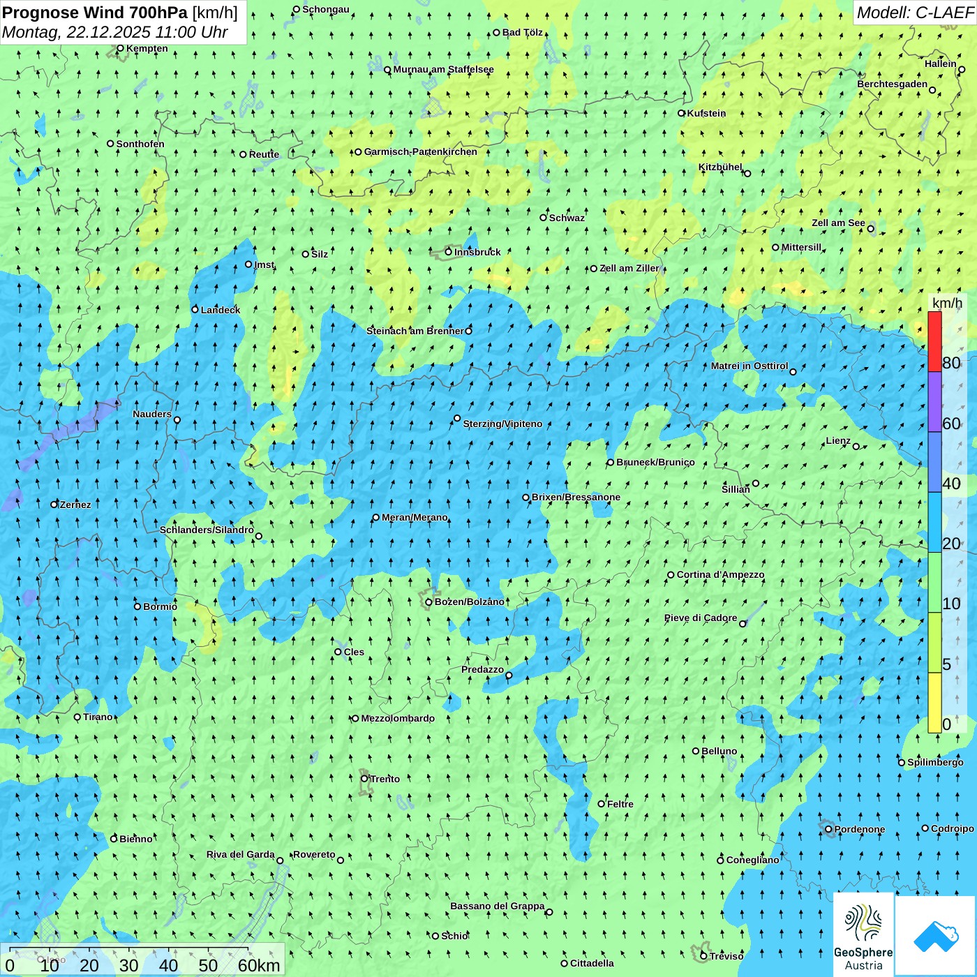Click the 'km/h' legend unit label

(x=947, y=303)
